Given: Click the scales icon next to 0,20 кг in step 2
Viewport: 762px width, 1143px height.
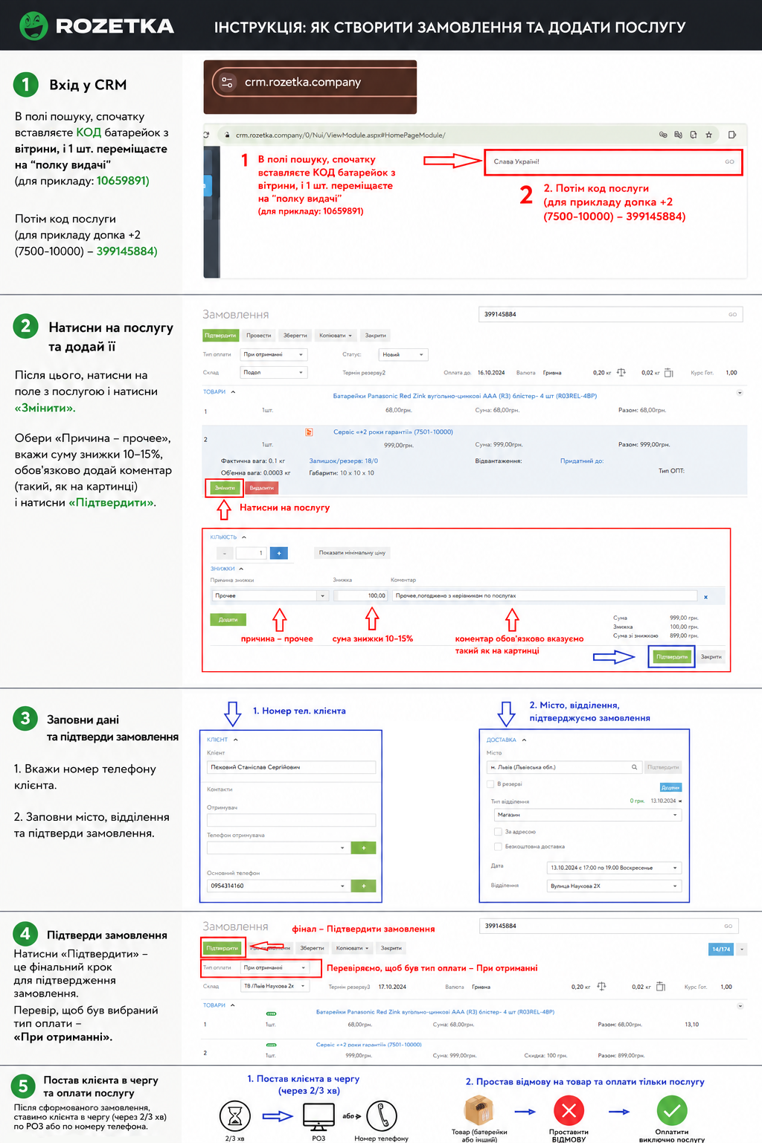Looking at the screenshot, I should click(x=621, y=372).
